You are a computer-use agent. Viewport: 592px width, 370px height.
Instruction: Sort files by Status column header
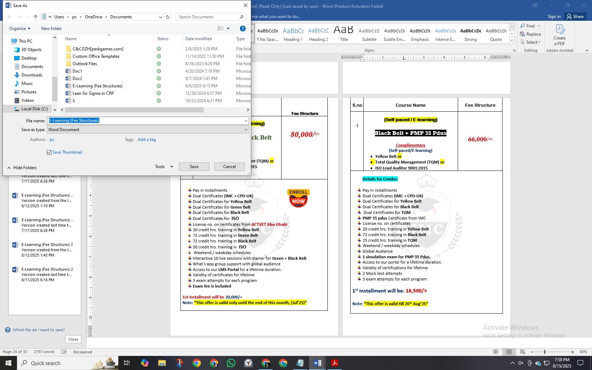coord(163,39)
